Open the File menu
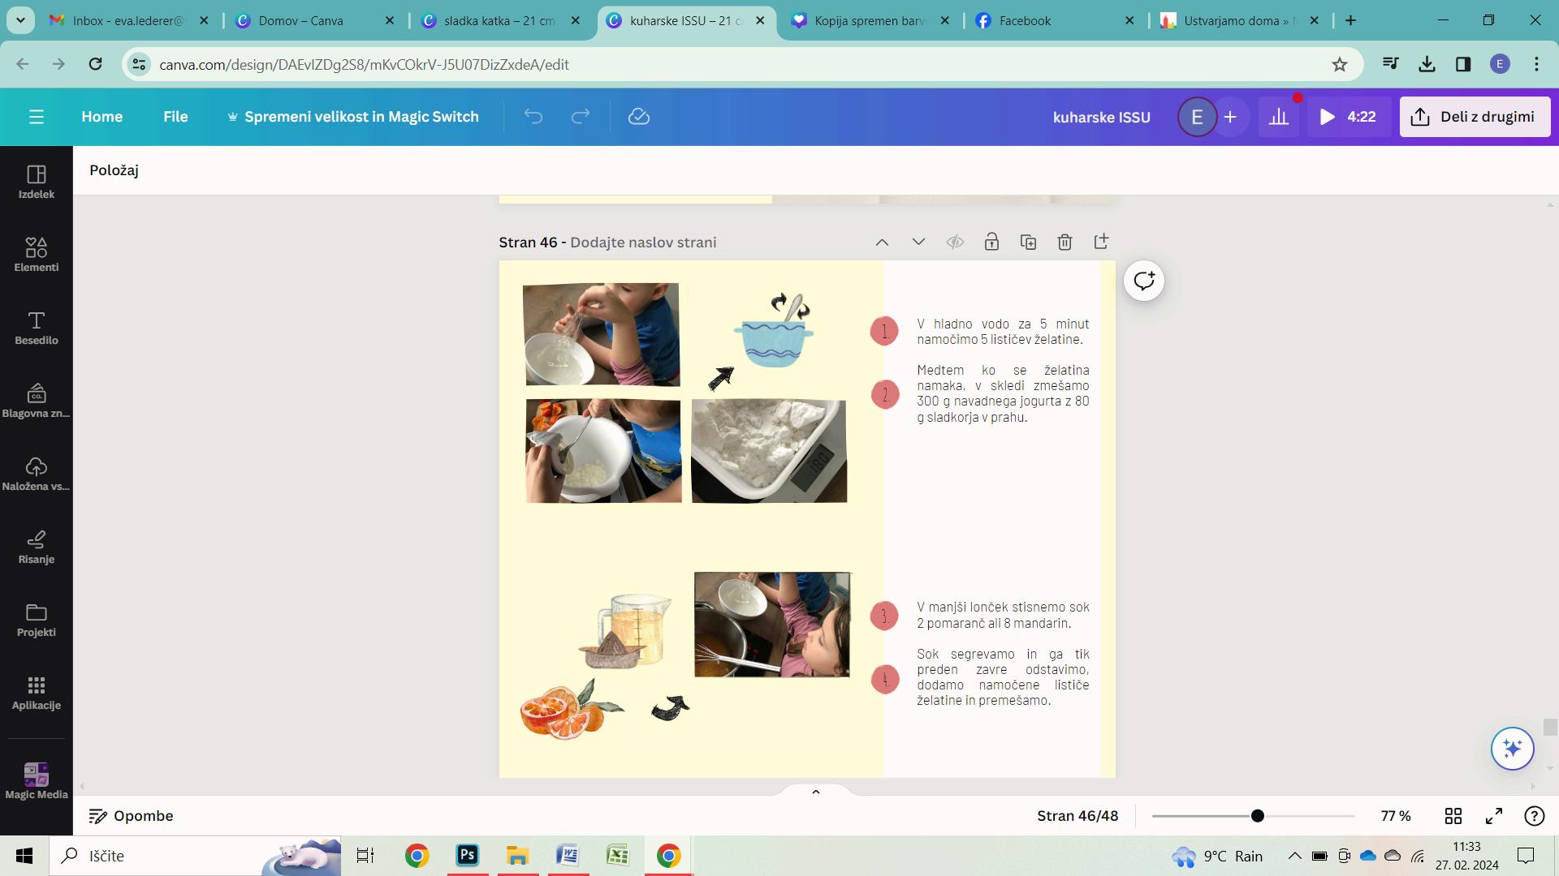Viewport: 1559px width, 876px height. pos(175,117)
